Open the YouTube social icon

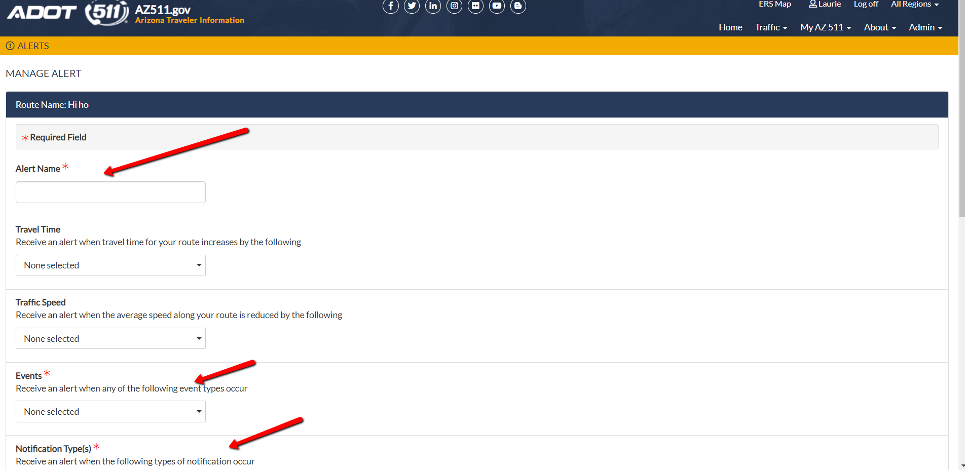click(497, 6)
